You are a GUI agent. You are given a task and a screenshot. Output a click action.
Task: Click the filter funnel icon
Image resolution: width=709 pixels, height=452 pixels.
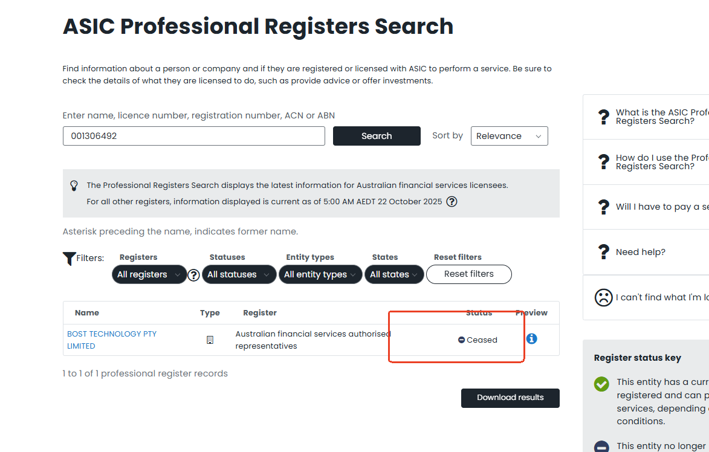(69, 259)
